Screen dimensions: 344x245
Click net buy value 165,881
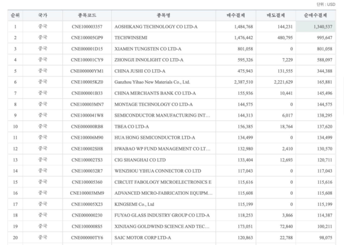(325, 82)
